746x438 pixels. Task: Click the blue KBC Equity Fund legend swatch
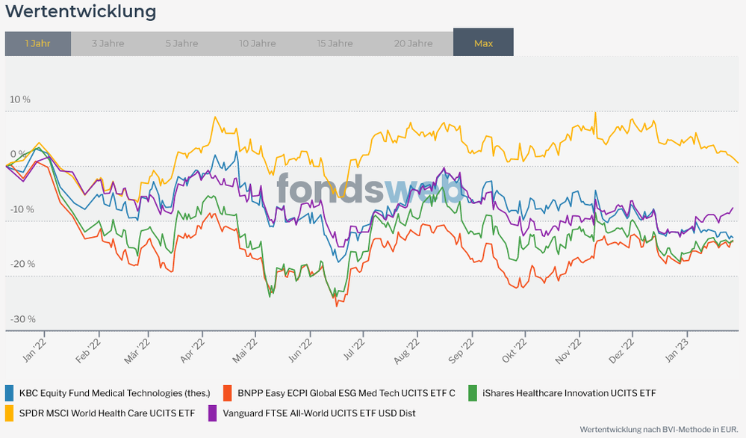[10, 392]
